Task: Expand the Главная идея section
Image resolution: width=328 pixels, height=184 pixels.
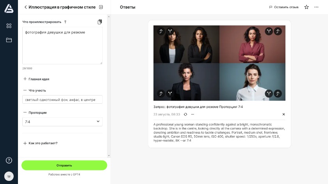Action: pyautogui.click(x=36, y=79)
